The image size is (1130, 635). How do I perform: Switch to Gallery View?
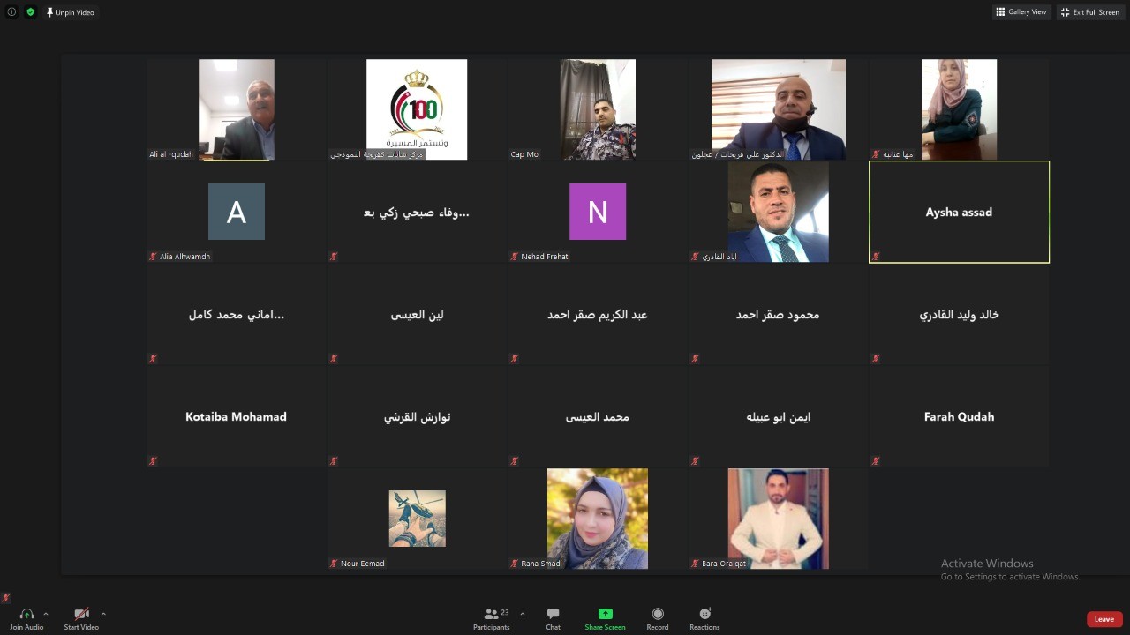(x=1021, y=12)
